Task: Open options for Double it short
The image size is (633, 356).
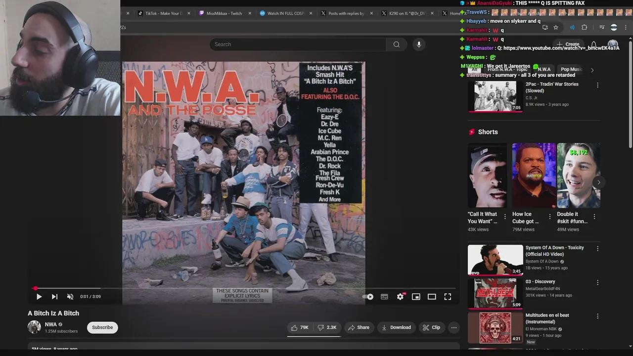Action: pyautogui.click(x=594, y=217)
